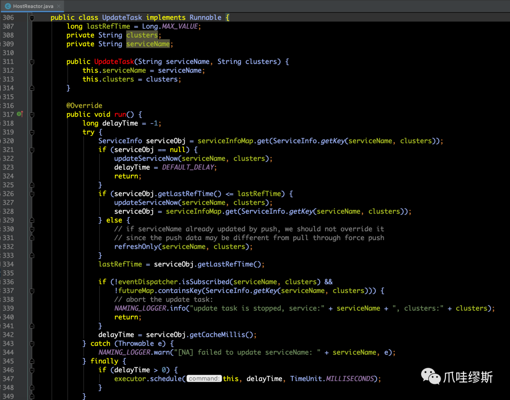
Task: Select the HostReactor.java editor tab
Action: (x=33, y=6)
